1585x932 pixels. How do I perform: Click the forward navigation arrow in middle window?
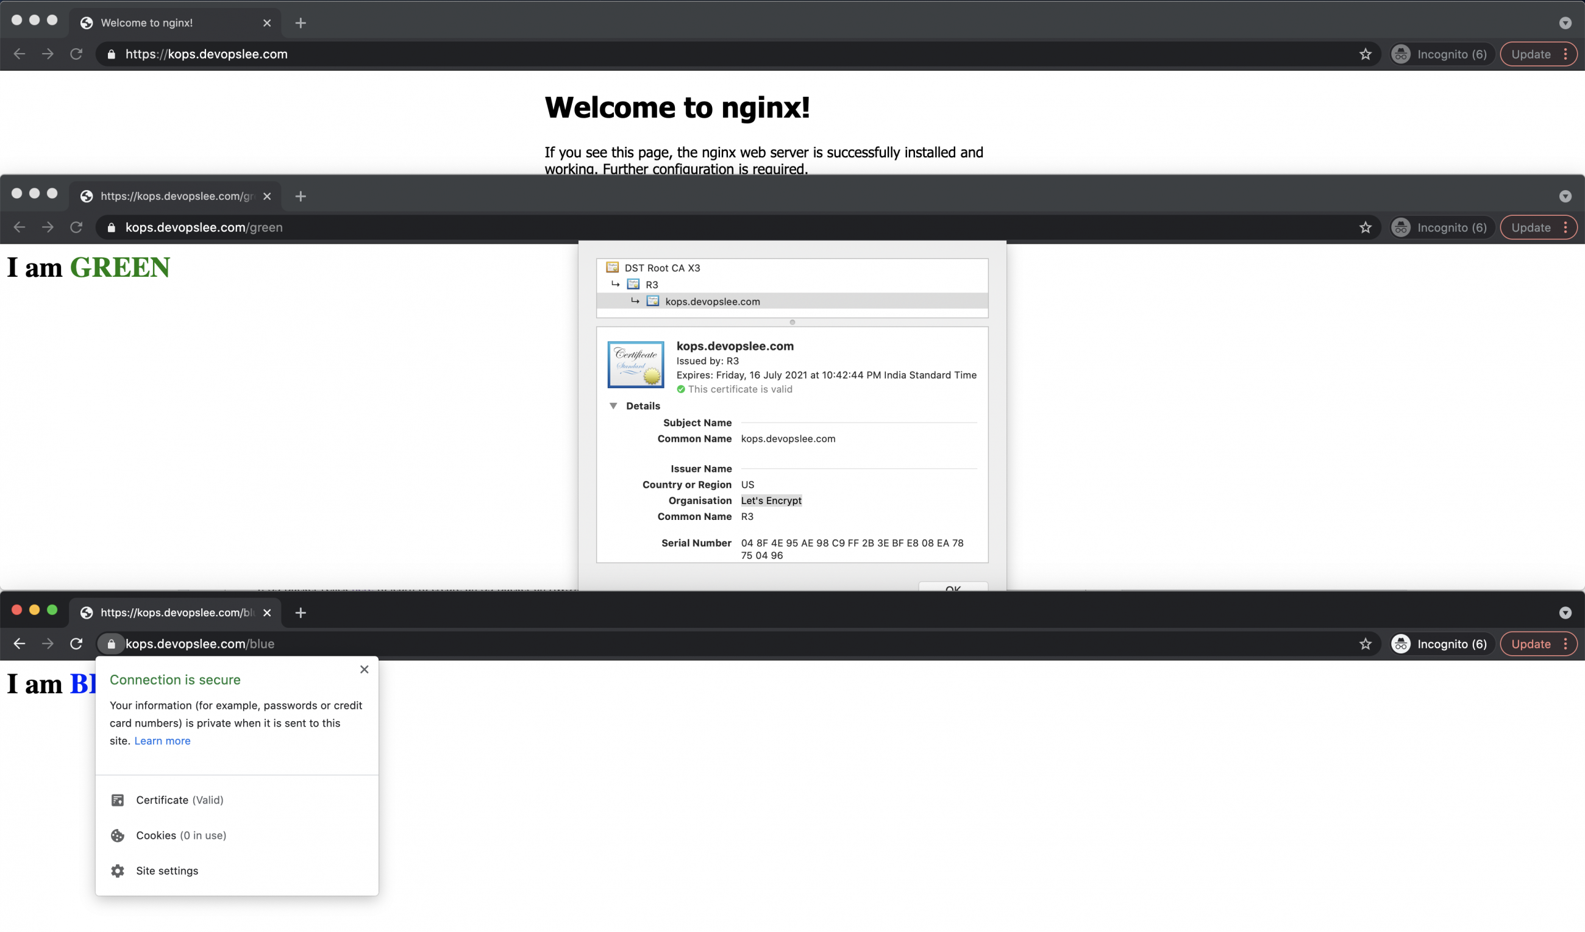click(x=48, y=227)
